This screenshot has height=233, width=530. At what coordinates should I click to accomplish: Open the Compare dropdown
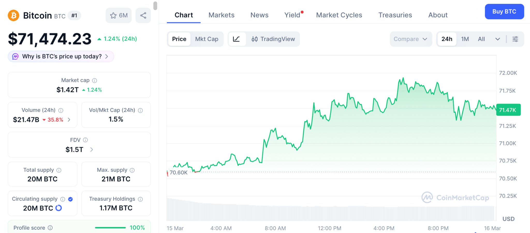point(410,39)
